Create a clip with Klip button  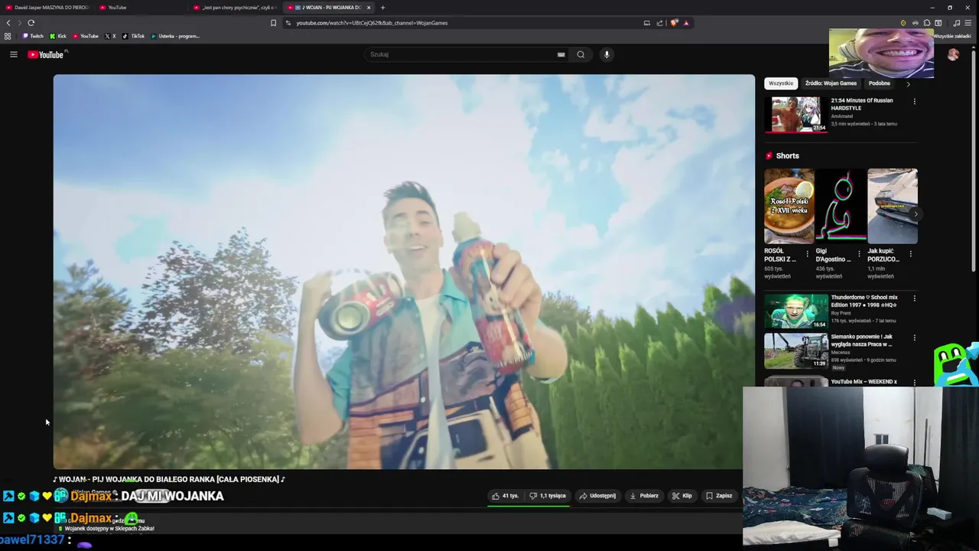(682, 496)
